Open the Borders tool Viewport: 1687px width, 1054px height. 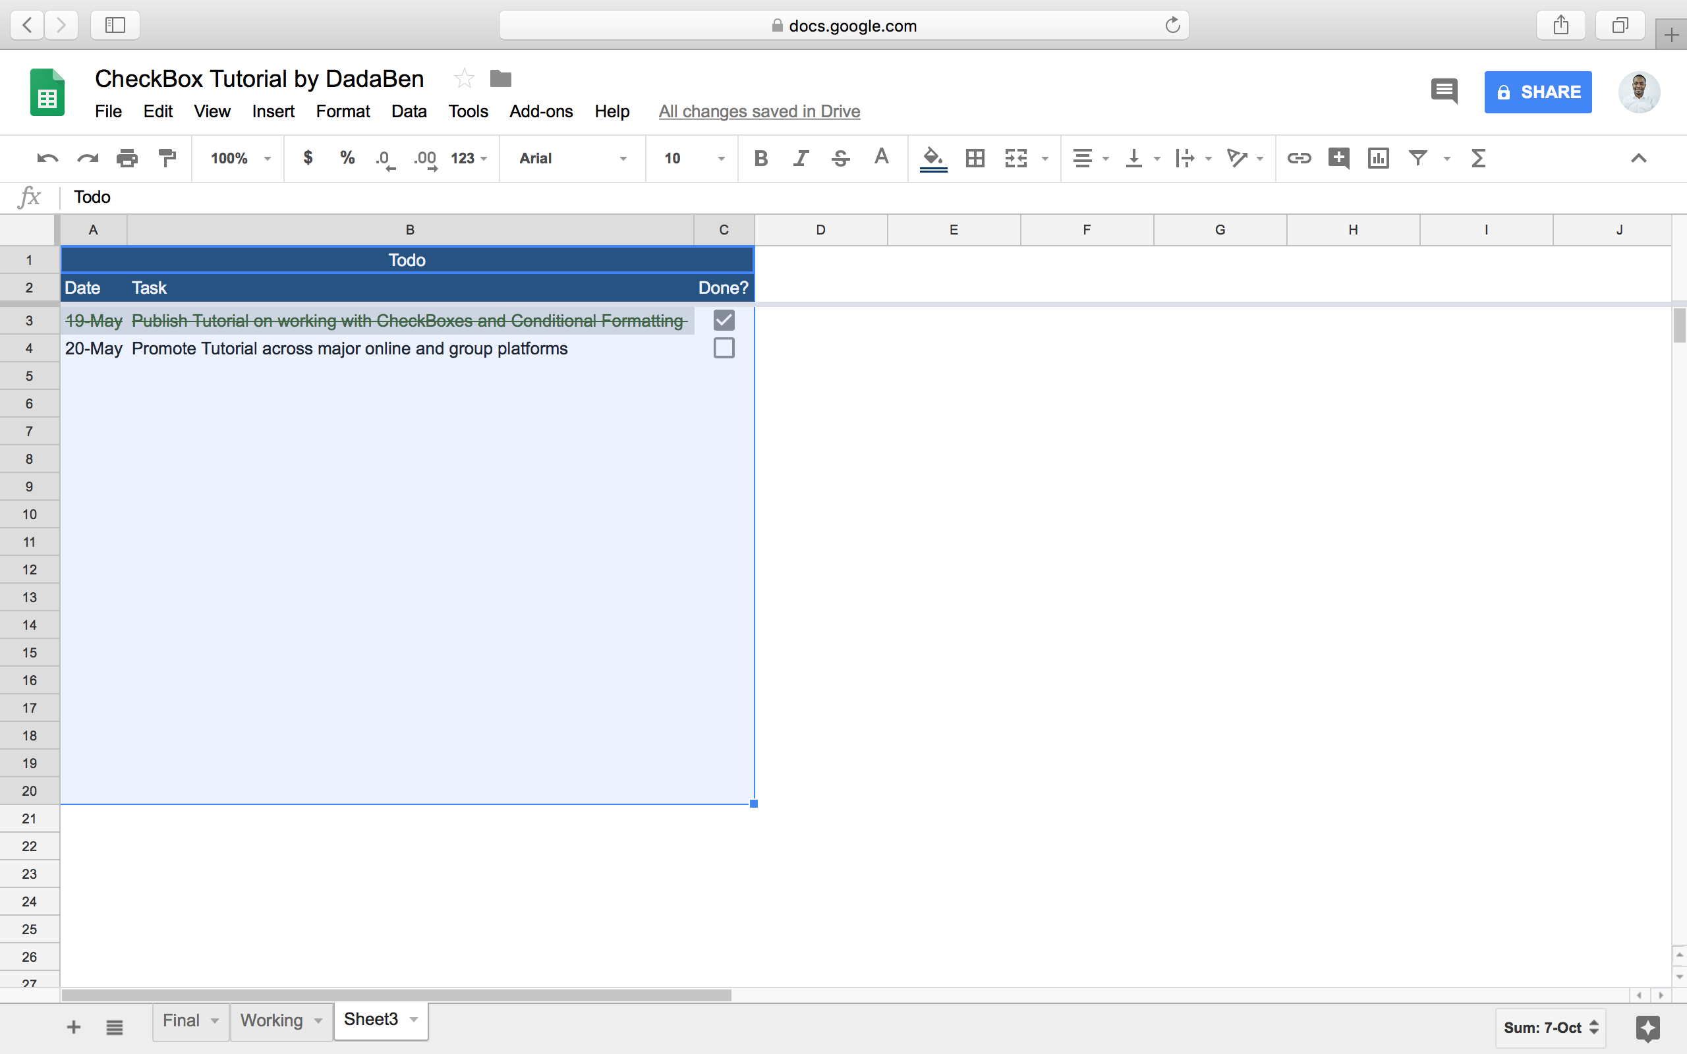click(975, 158)
